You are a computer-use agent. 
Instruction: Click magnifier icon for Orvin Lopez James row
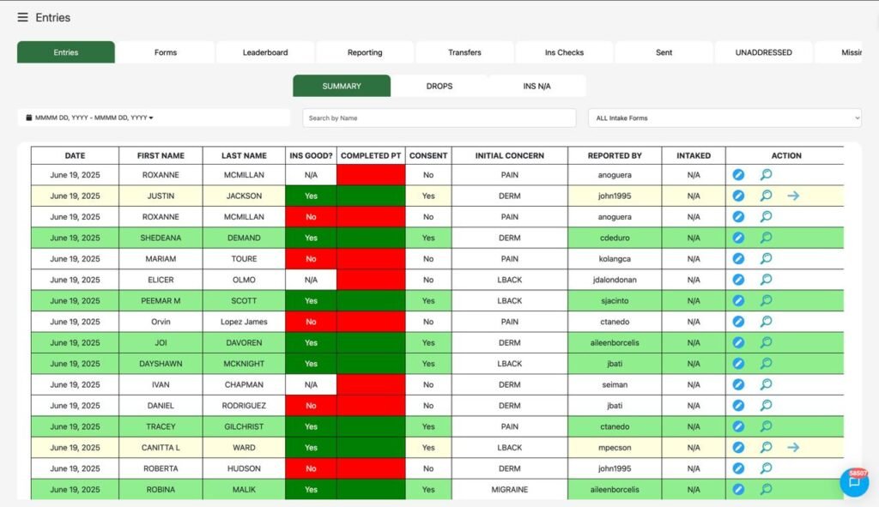click(766, 322)
